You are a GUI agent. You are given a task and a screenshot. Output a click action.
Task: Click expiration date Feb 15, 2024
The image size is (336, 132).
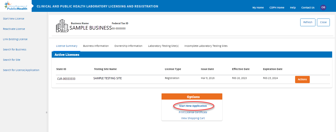coord(270,78)
